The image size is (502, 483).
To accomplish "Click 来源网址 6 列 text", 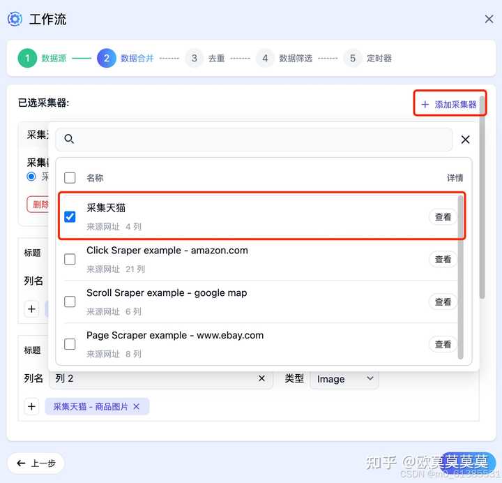I will coord(114,311).
